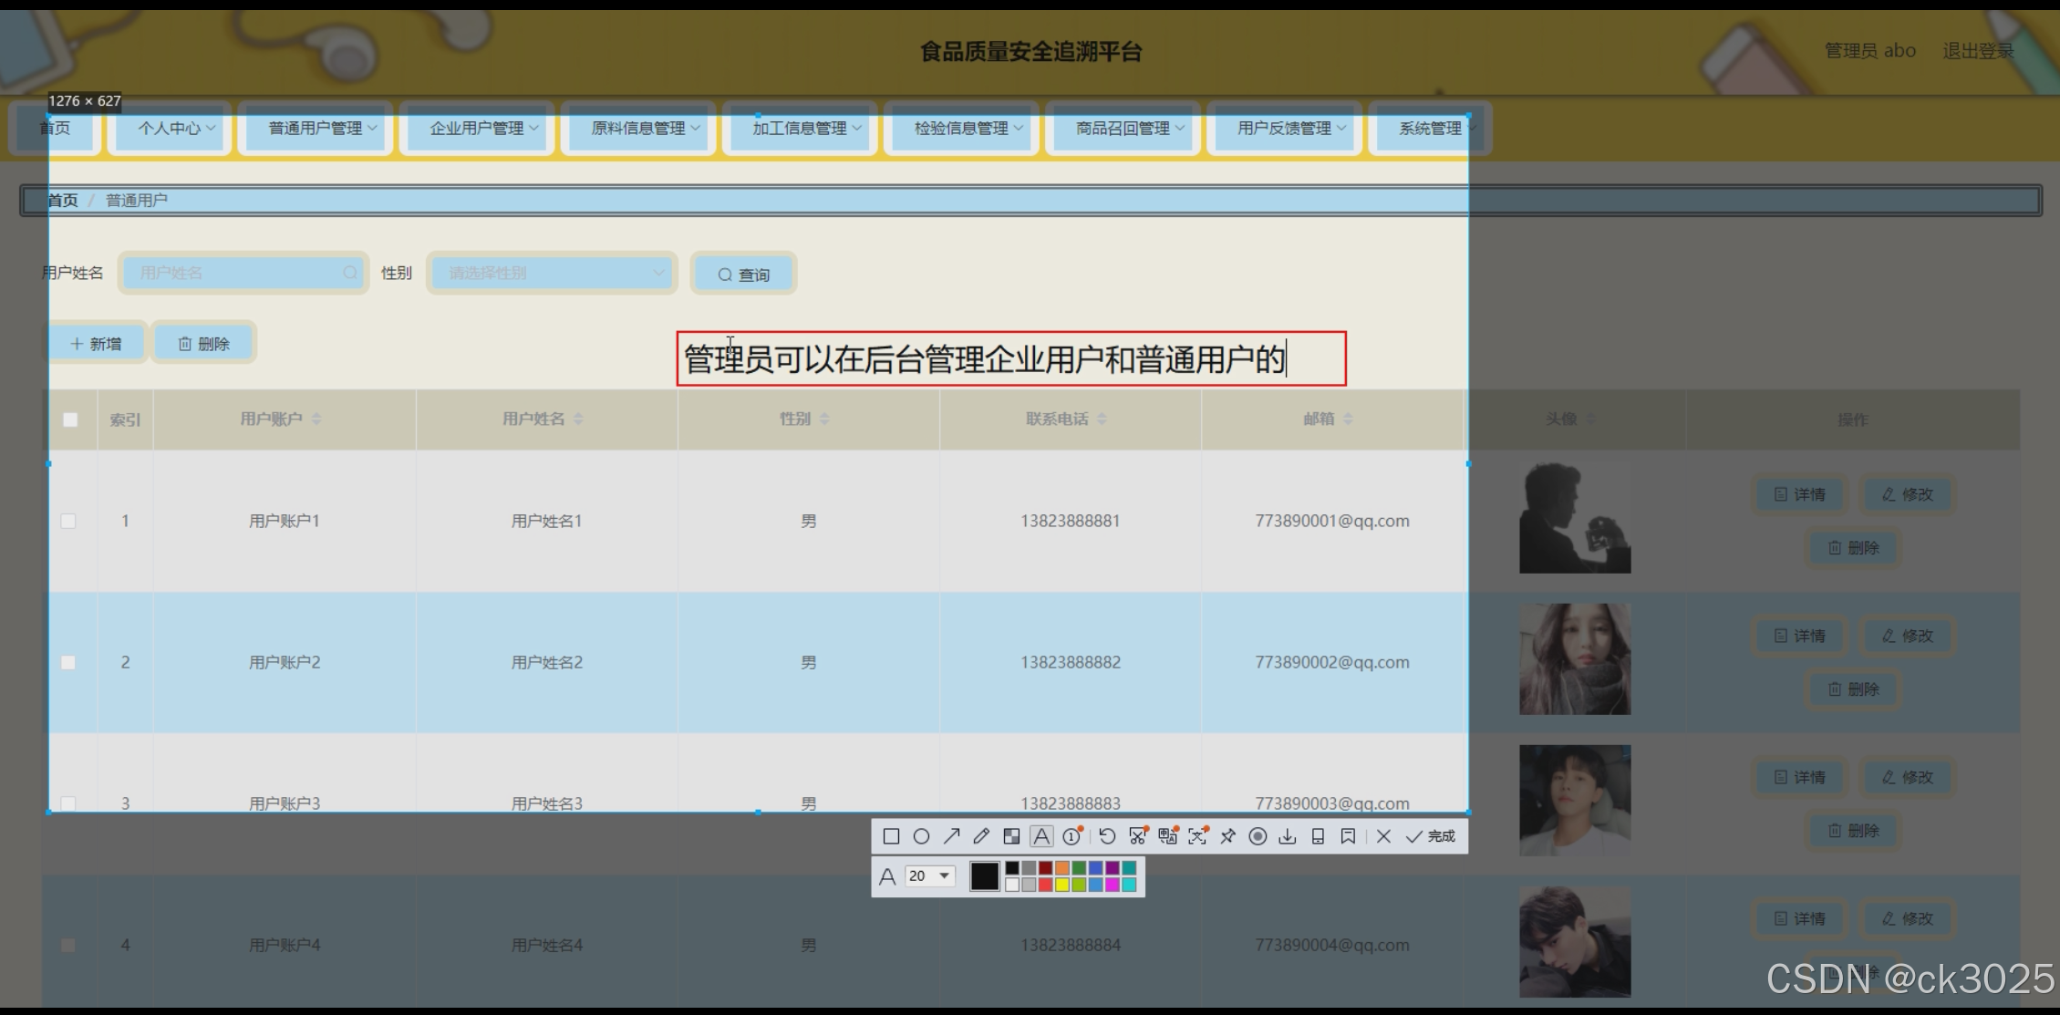The width and height of the screenshot is (2060, 1015).
Task: Expand the 系统管理 dropdown menu
Action: (1428, 129)
